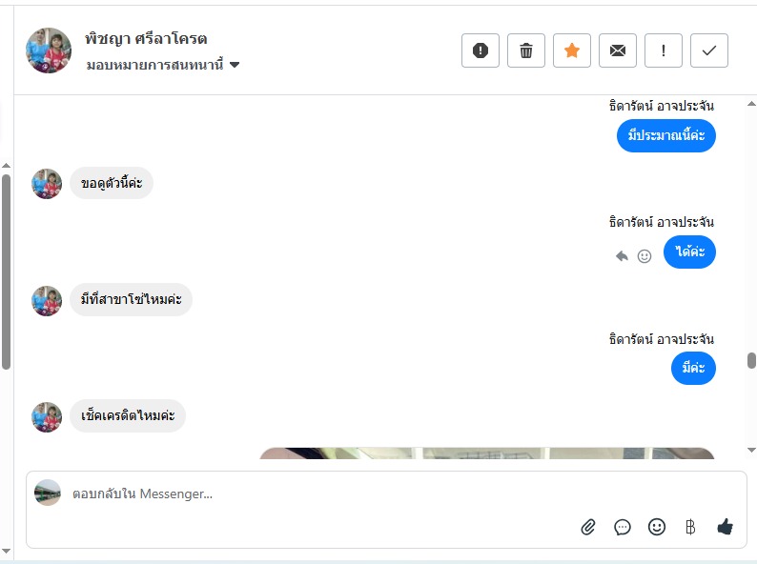Reply to the ได้ค่ะ message via reply arrow

click(x=622, y=255)
